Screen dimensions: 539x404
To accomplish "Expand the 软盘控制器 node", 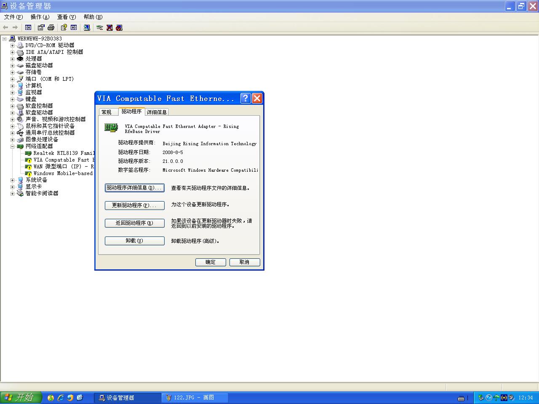I will (12, 106).
